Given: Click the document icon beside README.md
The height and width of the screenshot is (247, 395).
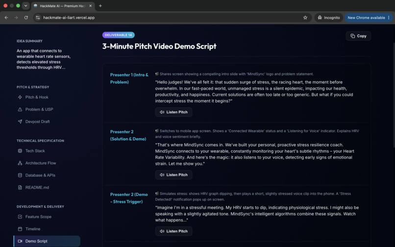Looking at the screenshot, I should pyautogui.click(x=20, y=187).
